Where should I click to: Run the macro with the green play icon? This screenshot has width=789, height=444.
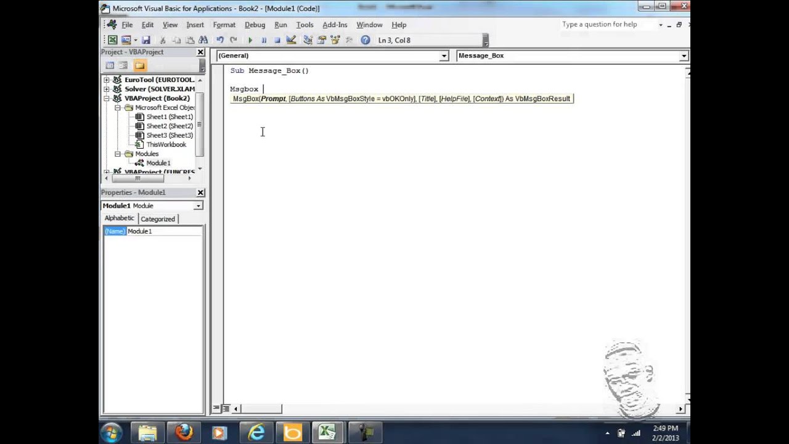click(250, 40)
